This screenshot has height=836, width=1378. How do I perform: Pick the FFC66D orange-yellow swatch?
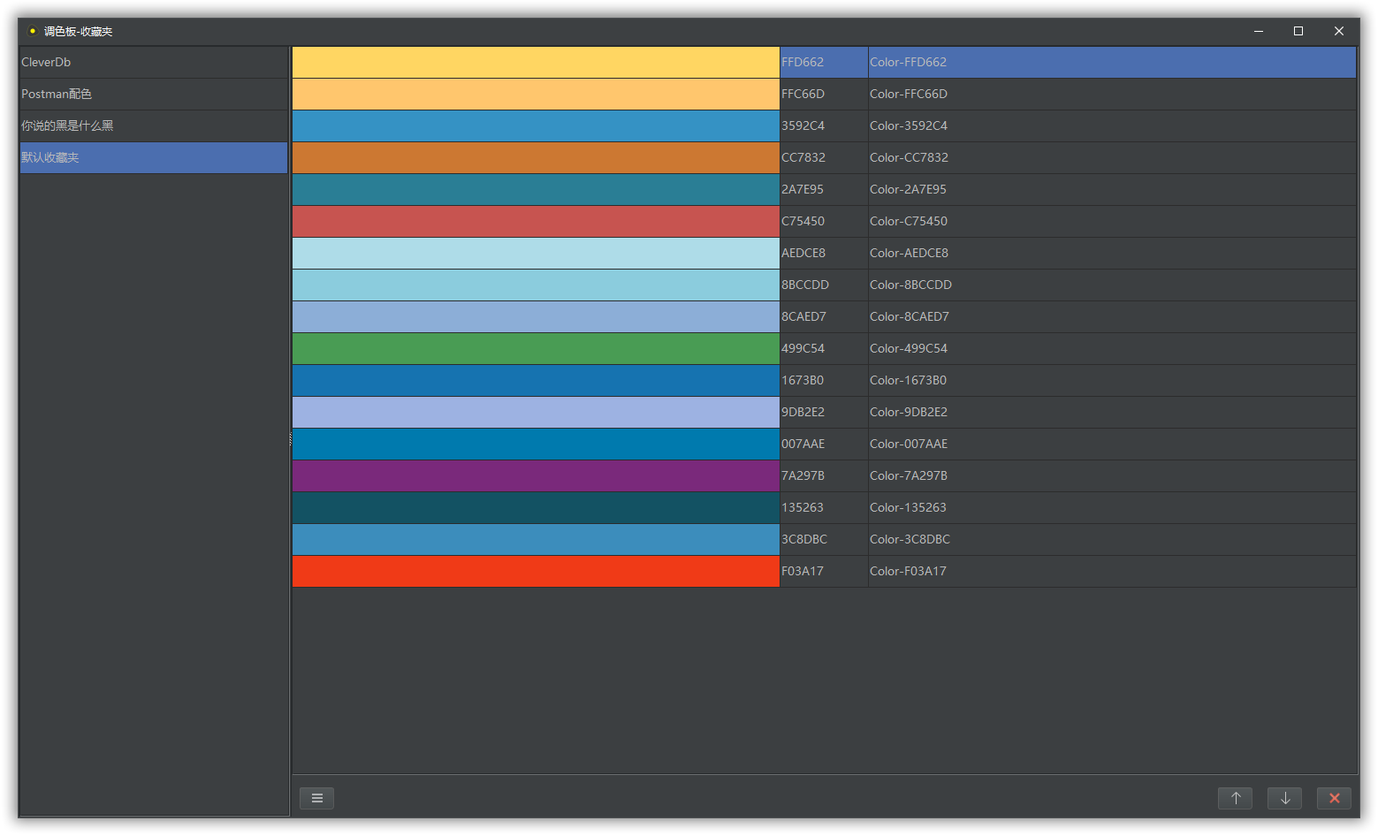536,94
